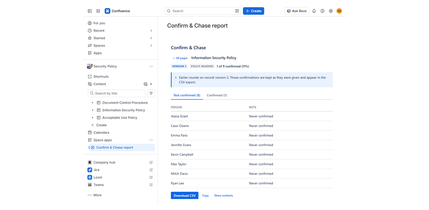
Task: Open Space apps in sidebar
Action: pyautogui.click(x=103, y=140)
